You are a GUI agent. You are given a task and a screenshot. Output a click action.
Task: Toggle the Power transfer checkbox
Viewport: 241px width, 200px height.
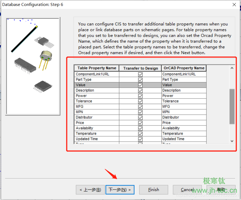pos(140,96)
